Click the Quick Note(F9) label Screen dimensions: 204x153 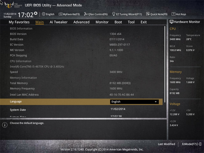[x=159, y=14]
